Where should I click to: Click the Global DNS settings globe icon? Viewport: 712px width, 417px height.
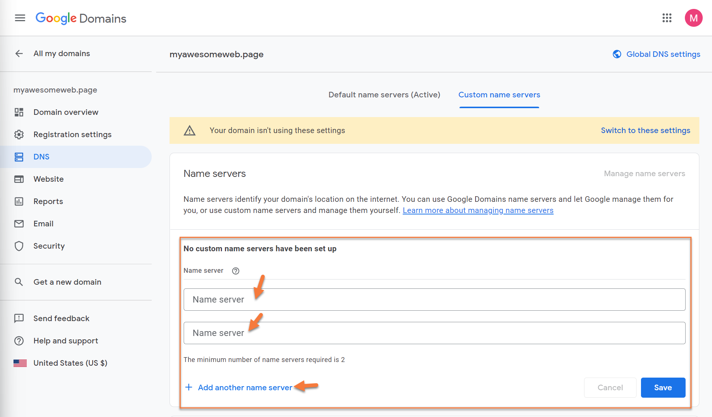pos(617,54)
